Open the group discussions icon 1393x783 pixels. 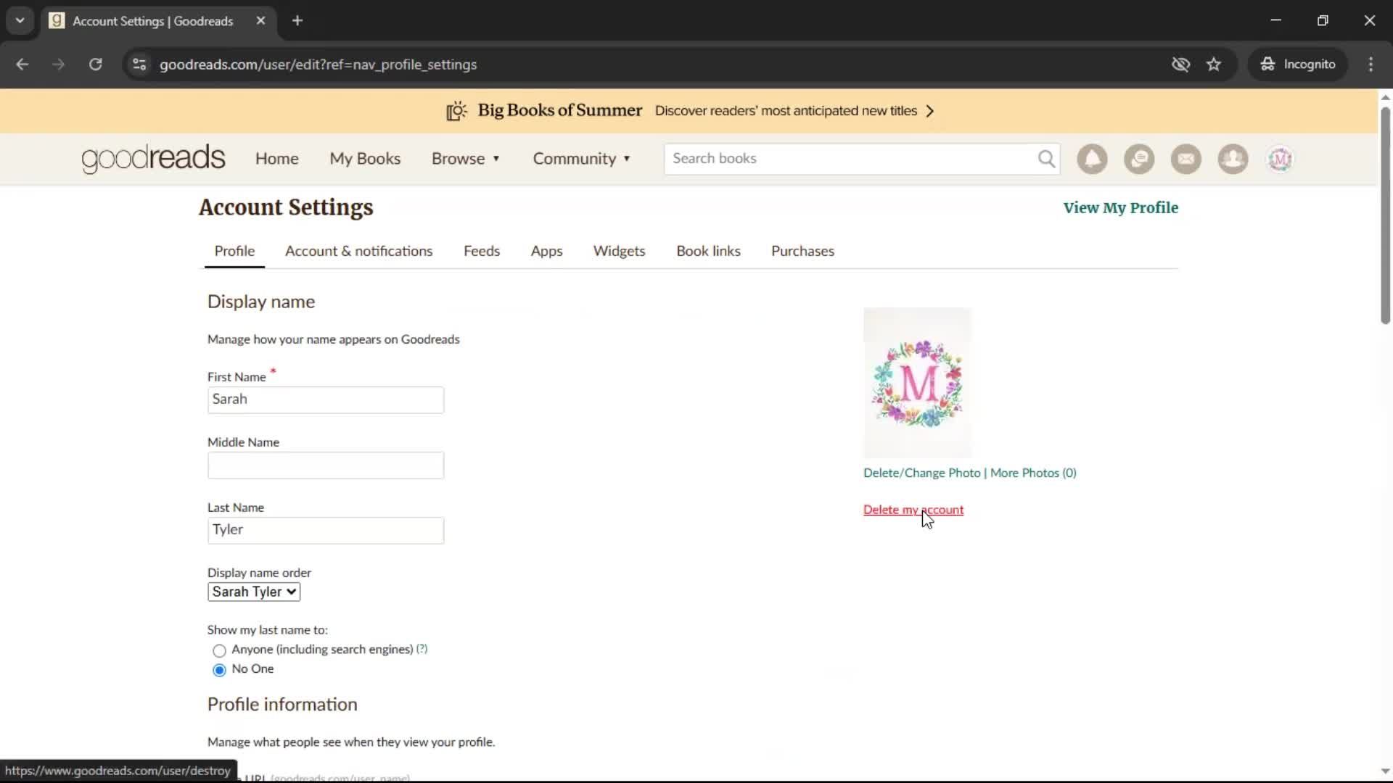click(x=1139, y=159)
